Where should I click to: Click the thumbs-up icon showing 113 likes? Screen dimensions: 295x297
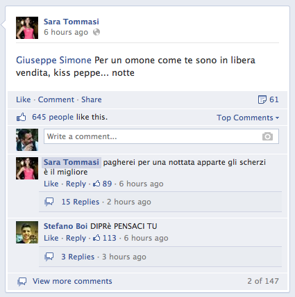point(96,238)
